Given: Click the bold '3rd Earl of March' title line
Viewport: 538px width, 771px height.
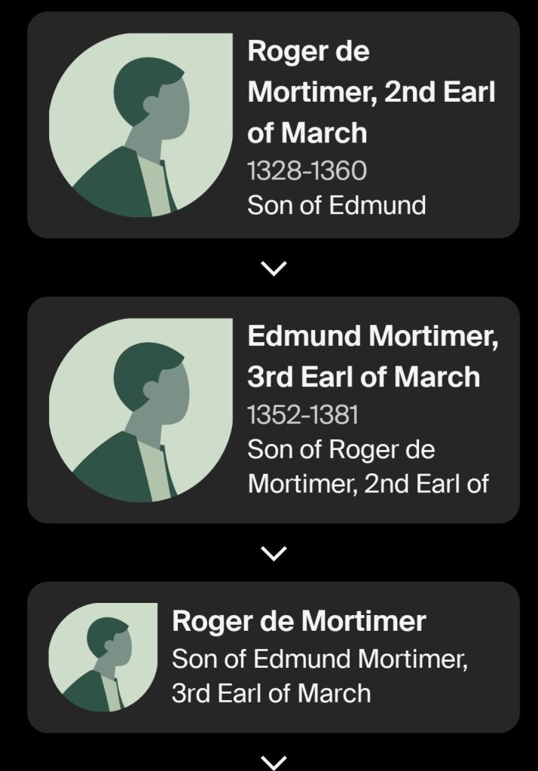Looking at the screenshot, I should tap(363, 376).
